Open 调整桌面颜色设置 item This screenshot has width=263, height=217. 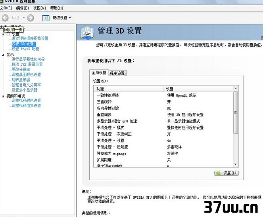coord(26,75)
